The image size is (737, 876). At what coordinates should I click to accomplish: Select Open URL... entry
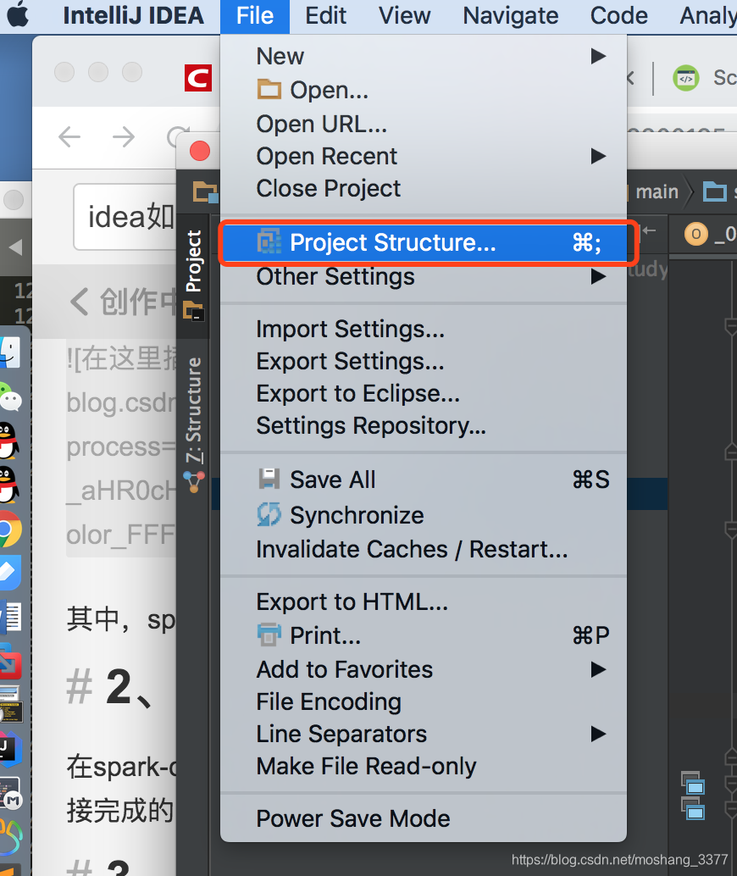(424, 124)
